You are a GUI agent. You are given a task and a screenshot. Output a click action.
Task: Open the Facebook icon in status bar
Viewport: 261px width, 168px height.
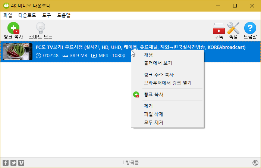tap(6, 163)
